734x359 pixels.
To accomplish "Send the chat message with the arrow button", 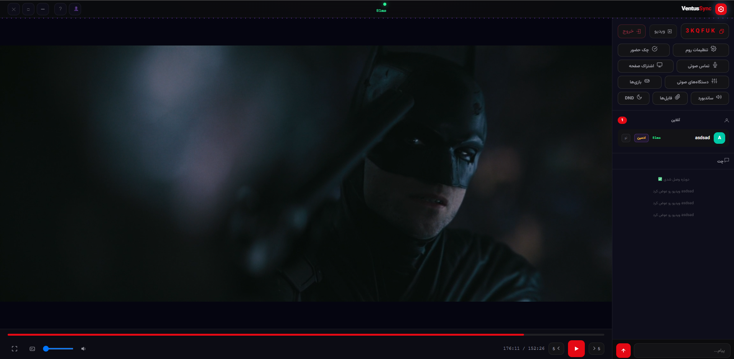I will [x=623, y=350].
